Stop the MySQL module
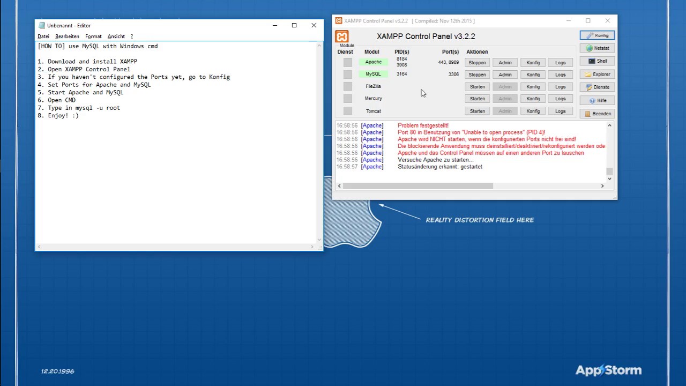Screen dimensions: 686x386 (x=477, y=75)
